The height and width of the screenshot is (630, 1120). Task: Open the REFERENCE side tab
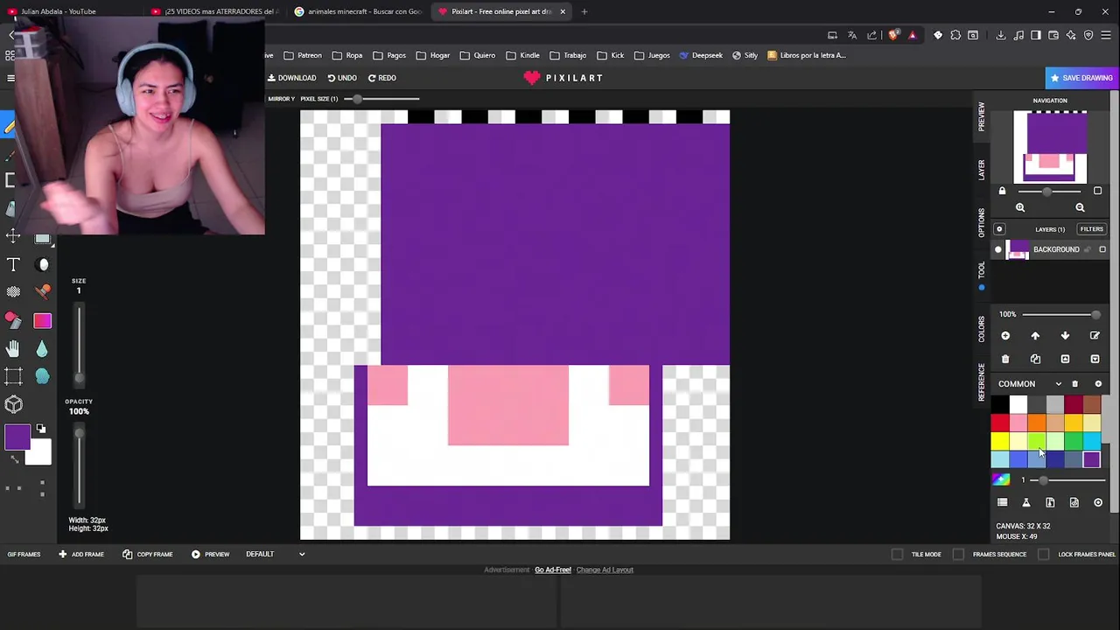pyautogui.click(x=982, y=382)
